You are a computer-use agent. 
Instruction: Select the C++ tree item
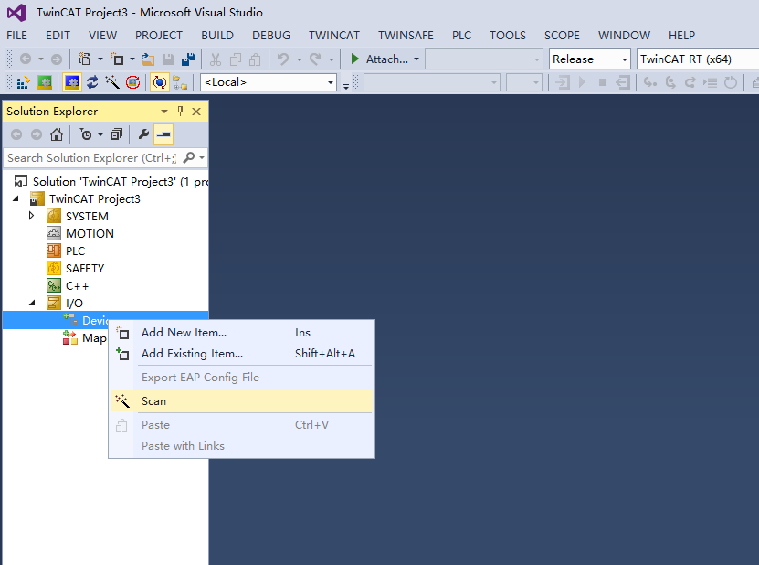tap(78, 286)
